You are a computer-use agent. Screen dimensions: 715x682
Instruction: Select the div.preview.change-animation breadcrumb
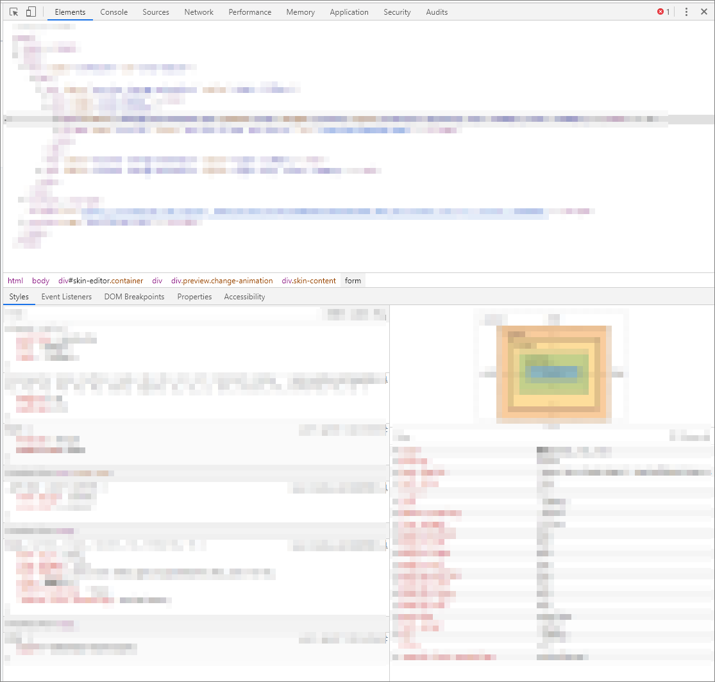click(222, 281)
